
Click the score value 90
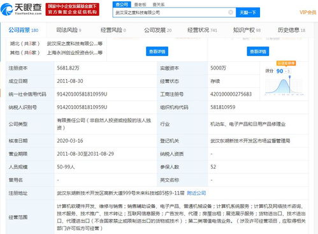pyautogui.click(x=280, y=71)
